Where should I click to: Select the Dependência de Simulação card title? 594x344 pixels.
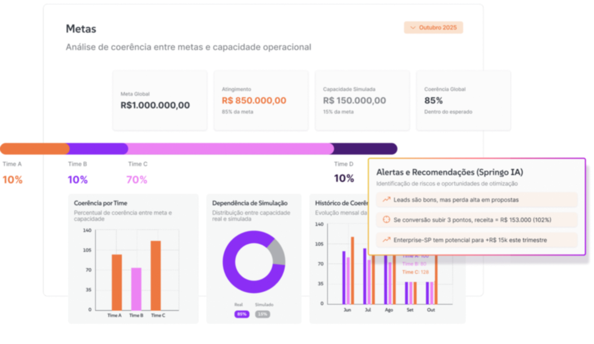[250, 203]
